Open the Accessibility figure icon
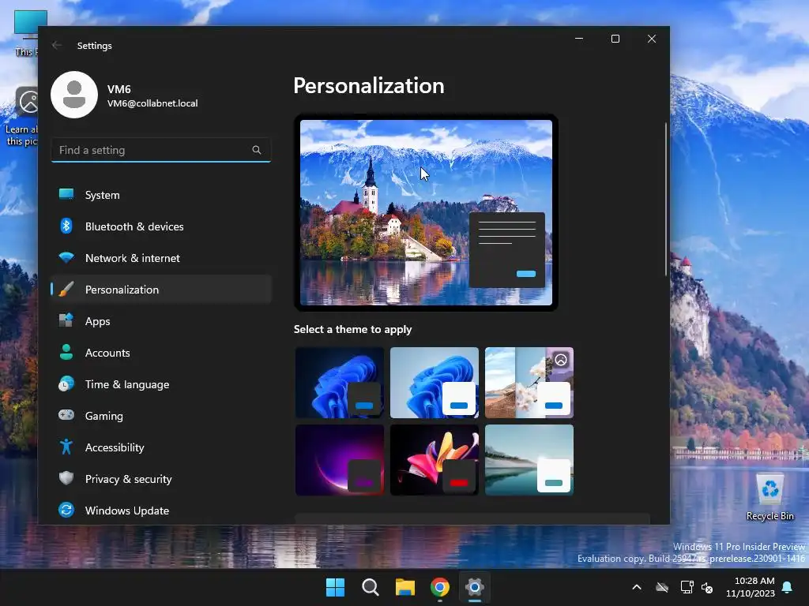The width and height of the screenshot is (809, 606). click(66, 447)
